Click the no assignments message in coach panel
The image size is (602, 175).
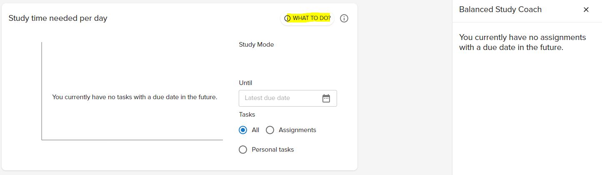coord(522,42)
